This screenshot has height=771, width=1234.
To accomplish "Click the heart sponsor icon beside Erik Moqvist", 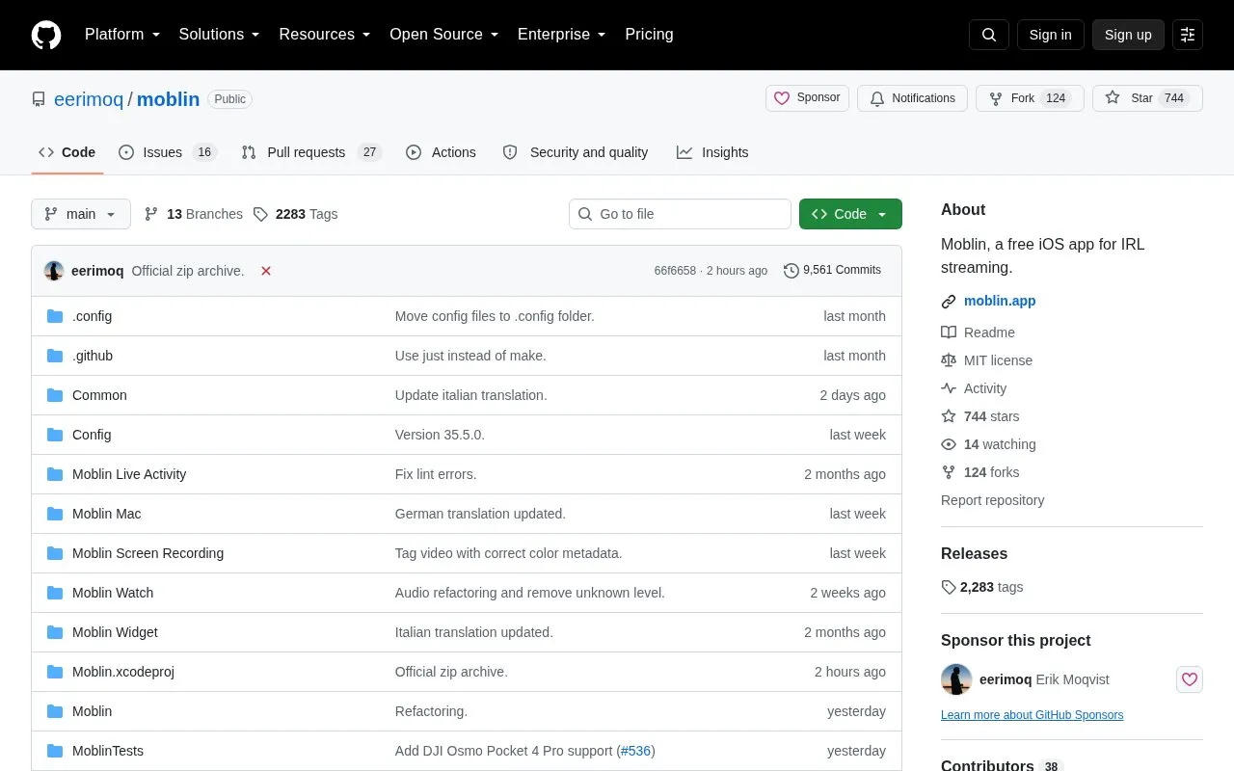I will 1190,679.
